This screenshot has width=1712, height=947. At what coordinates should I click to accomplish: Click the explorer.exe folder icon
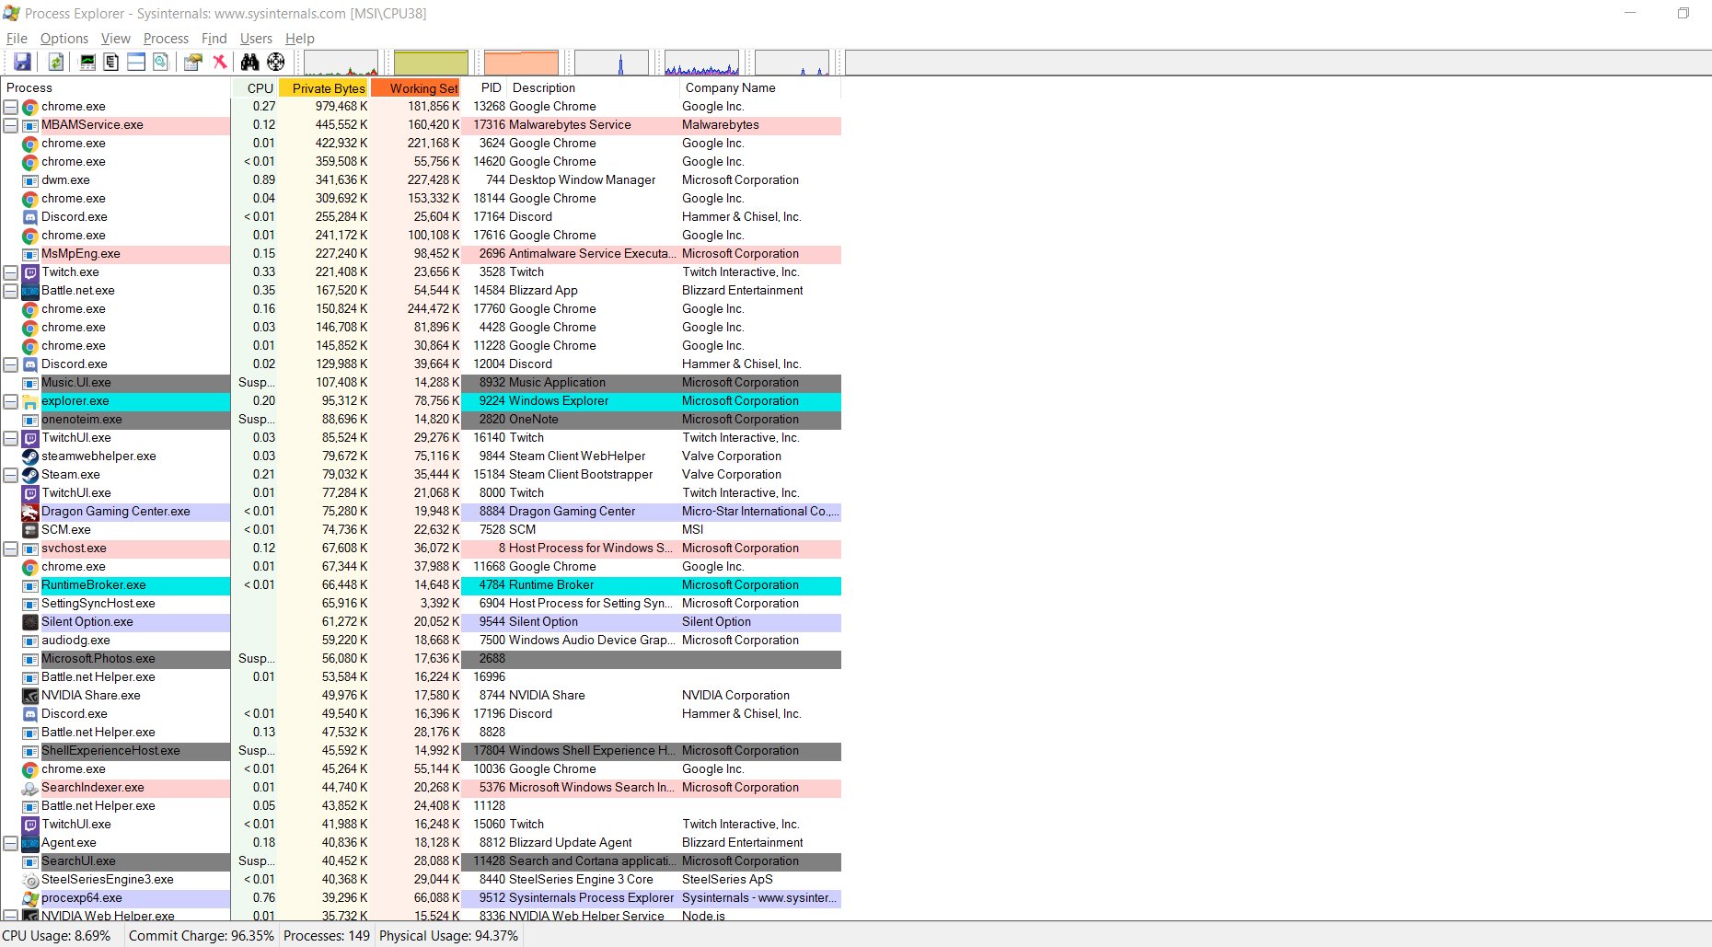click(x=30, y=401)
